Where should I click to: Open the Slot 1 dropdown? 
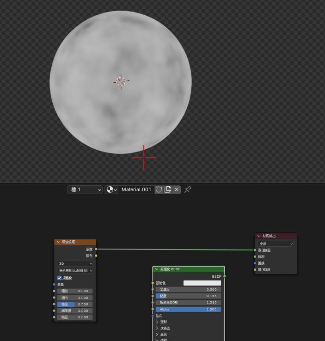[x=85, y=189]
